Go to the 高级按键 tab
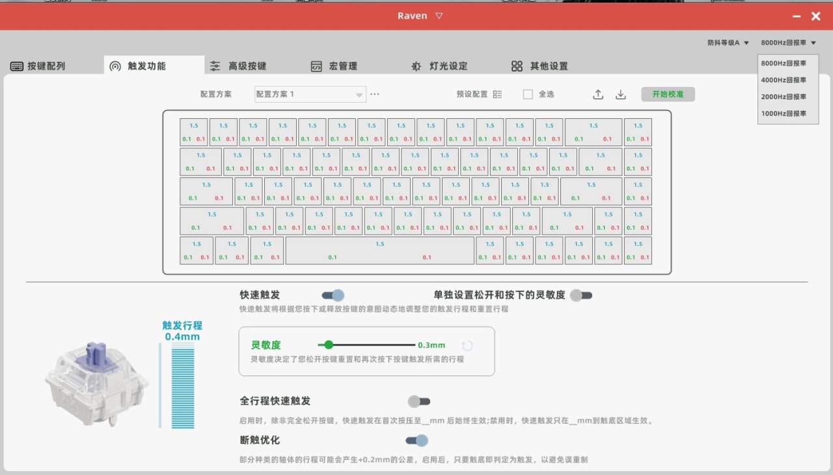The image size is (833, 475). coord(238,66)
